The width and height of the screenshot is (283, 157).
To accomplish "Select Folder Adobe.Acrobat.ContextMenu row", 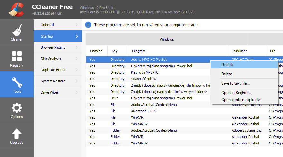I will pos(185,130).
